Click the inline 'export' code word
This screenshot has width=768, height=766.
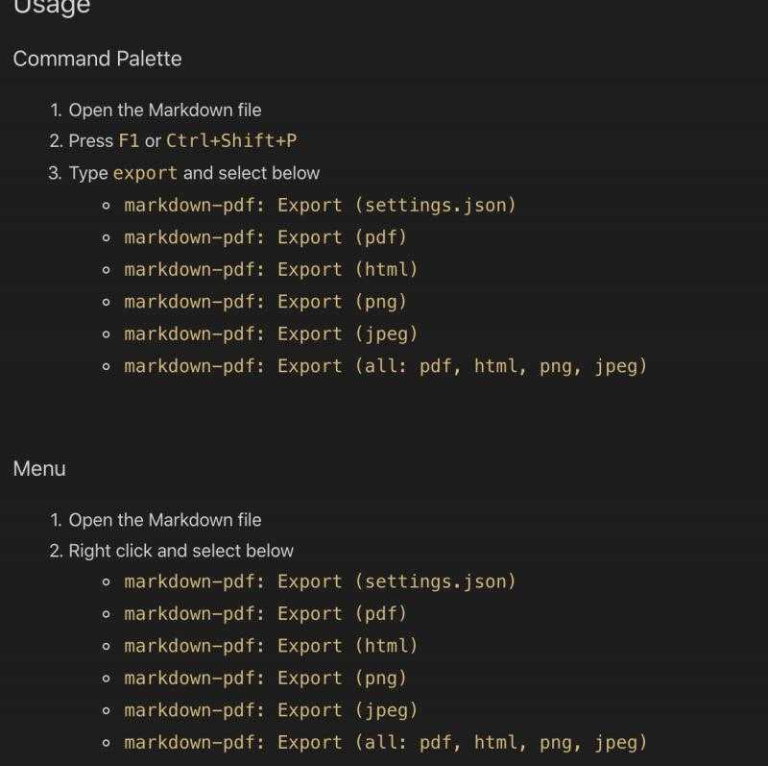146,173
